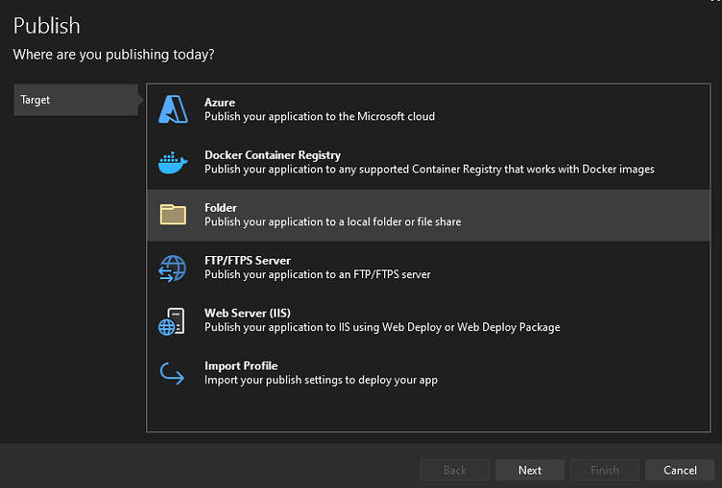Select the Docker whale icon

click(x=173, y=163)
